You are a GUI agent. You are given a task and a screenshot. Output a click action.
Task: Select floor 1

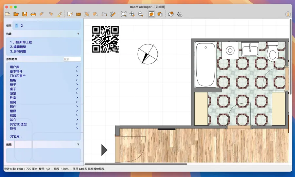coord(17,26)
